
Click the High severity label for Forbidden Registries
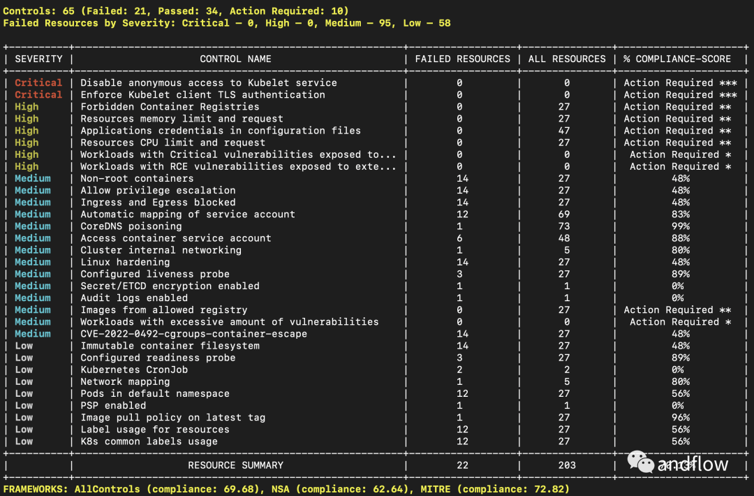(27, 107)
